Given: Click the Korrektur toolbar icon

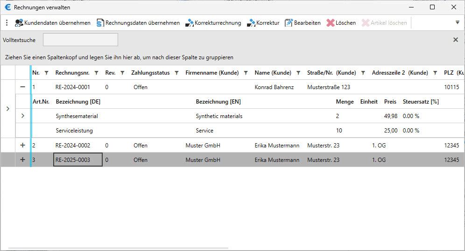Looking at the screenshot, I should pyautogui.click(x=251, y=23).
